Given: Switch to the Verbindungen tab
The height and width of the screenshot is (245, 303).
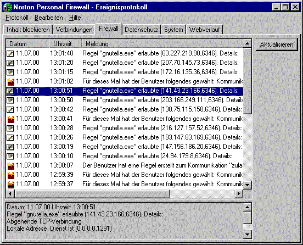Looking at the screenshot, I should click(x=74, y=30).
